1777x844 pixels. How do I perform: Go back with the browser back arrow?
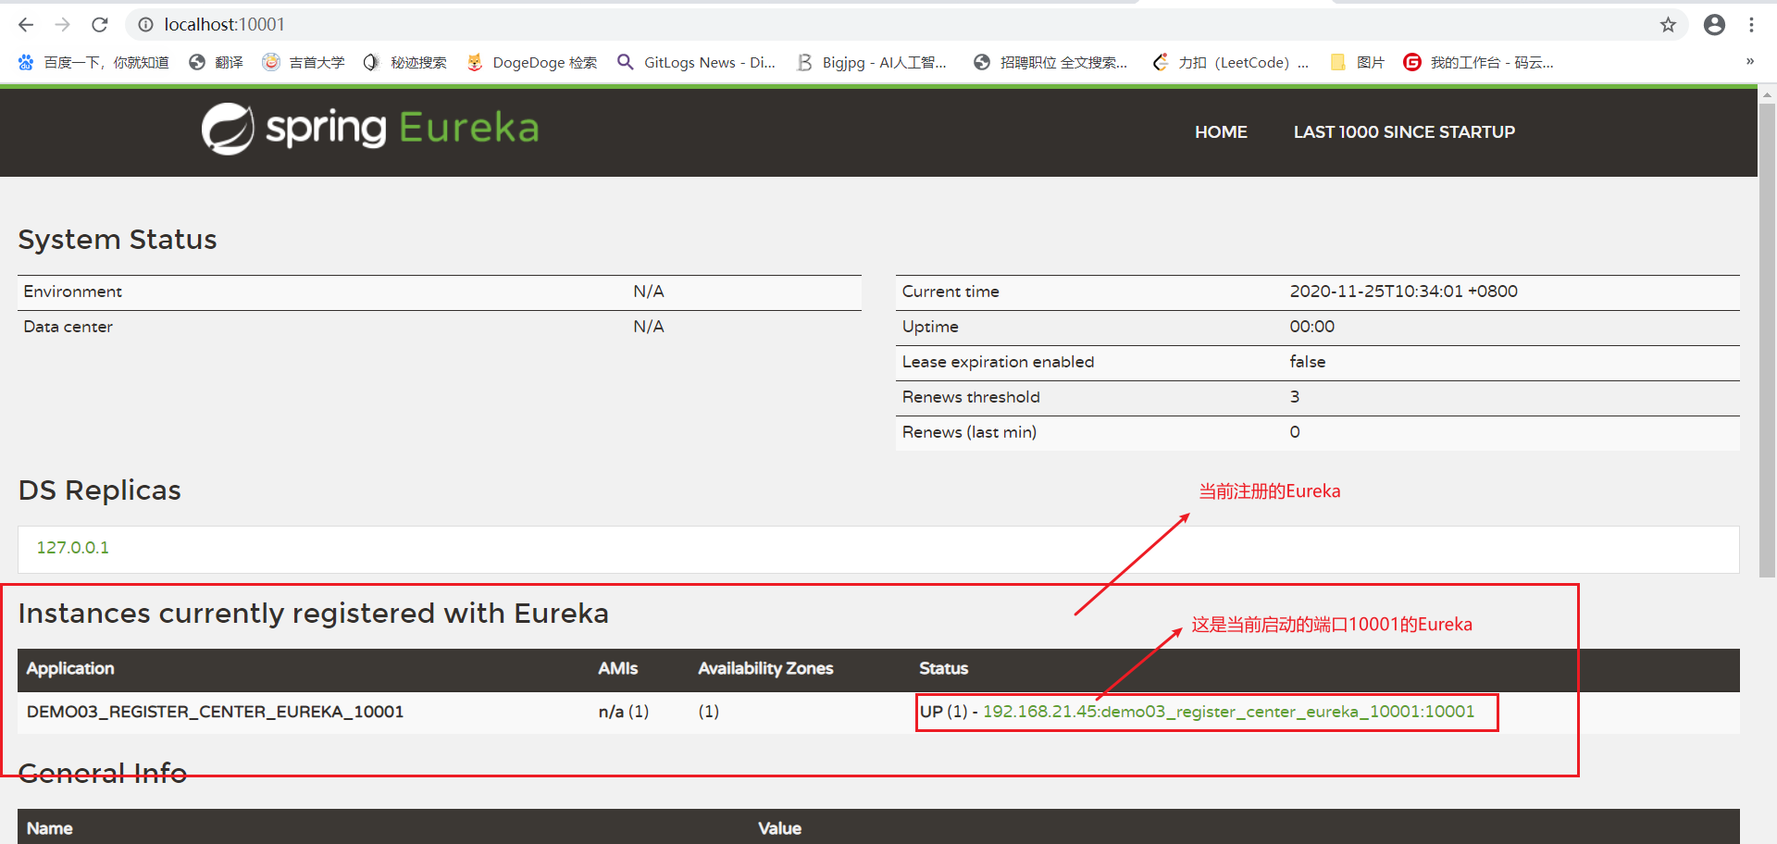[x=26, y=25]
